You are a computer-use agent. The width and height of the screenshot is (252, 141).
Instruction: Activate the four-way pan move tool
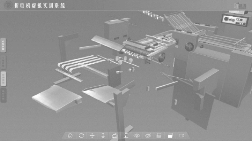coord(92,136)
